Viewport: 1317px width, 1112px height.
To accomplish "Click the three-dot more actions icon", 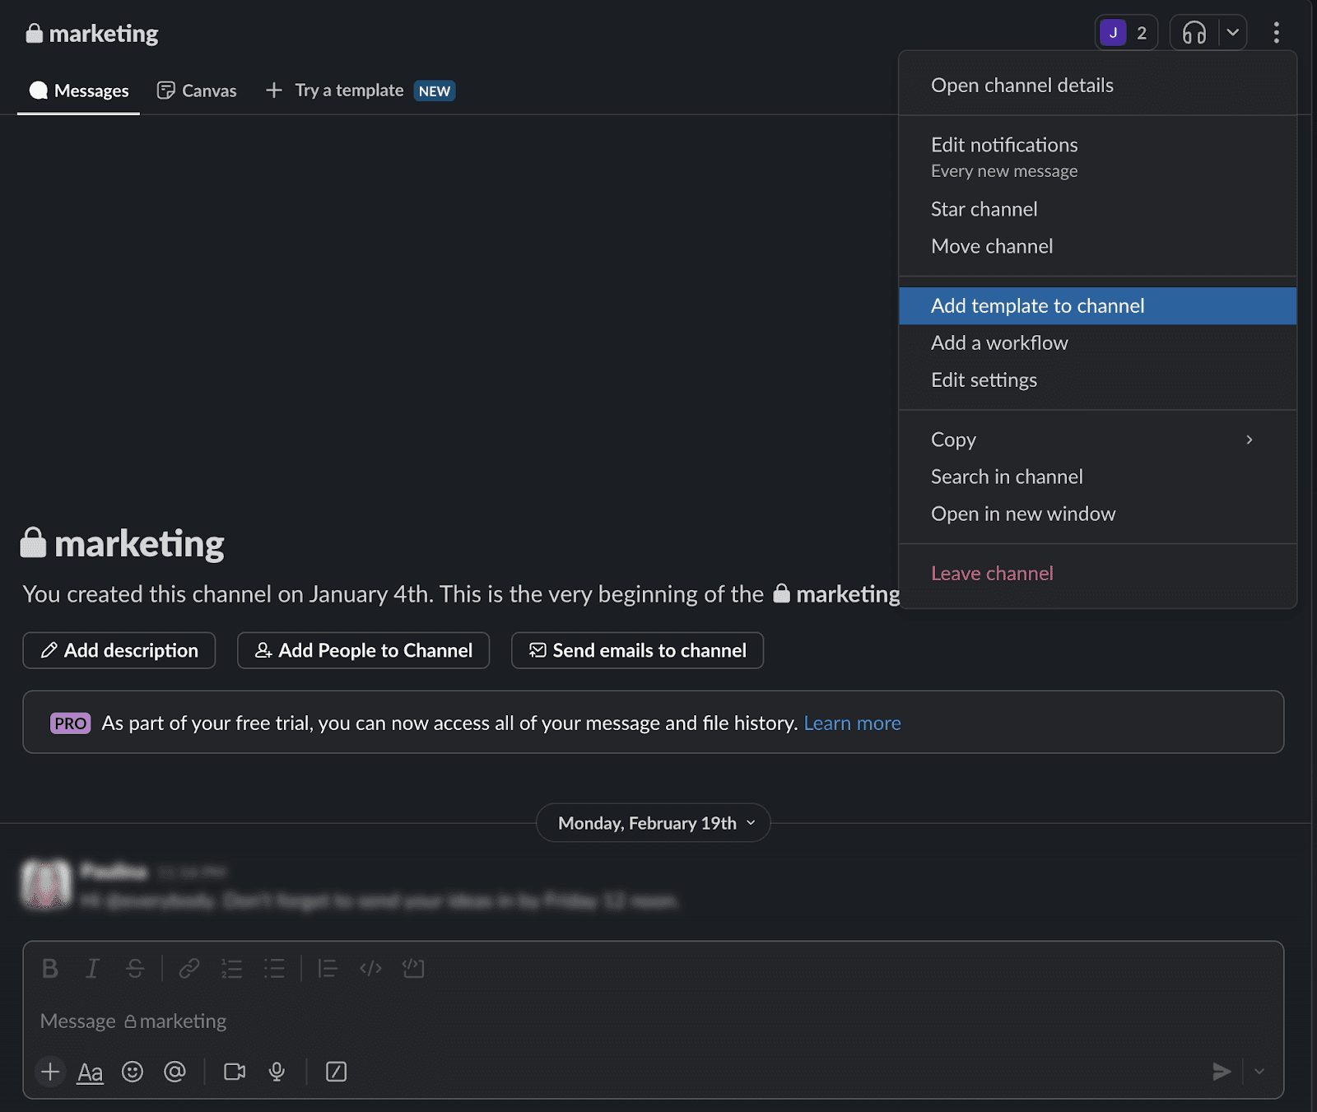I will coord(1276,33).
